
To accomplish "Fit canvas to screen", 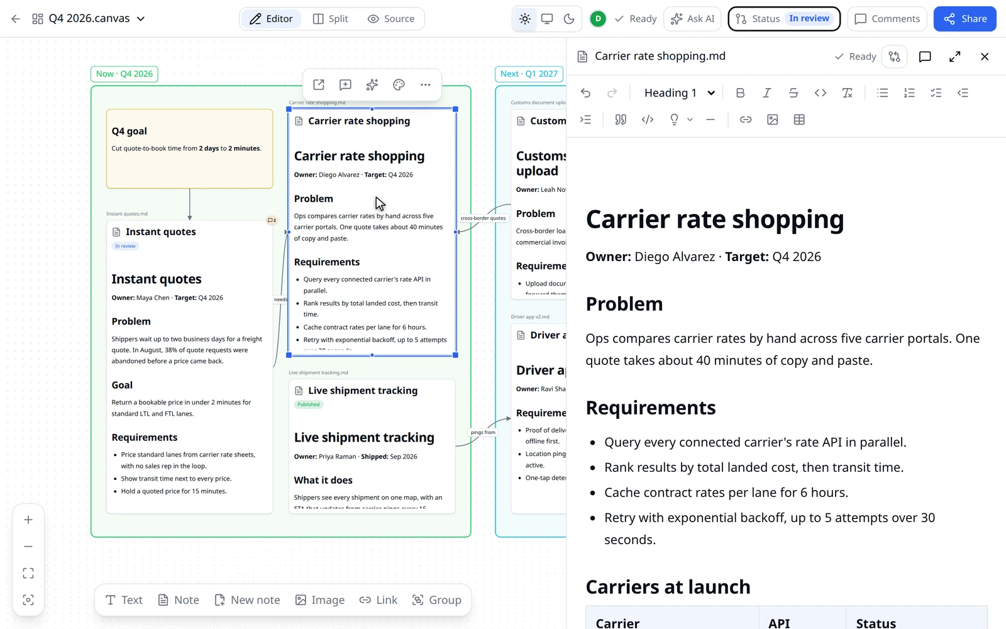I will click(x=28, y=573).
